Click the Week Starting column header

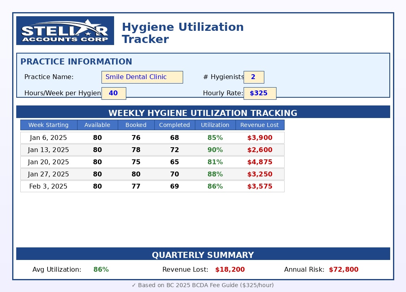coord(49,125)
